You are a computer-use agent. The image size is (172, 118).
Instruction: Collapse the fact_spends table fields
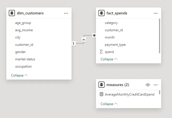click(x=109, y=59)
